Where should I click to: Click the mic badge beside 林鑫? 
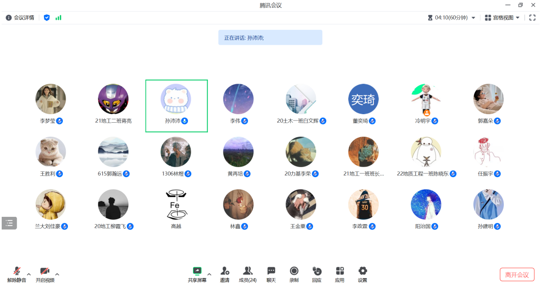[x=245, y=226]
